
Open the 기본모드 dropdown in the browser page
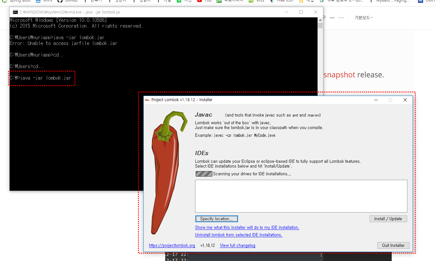pyautogui.click(x=363, y=18)
